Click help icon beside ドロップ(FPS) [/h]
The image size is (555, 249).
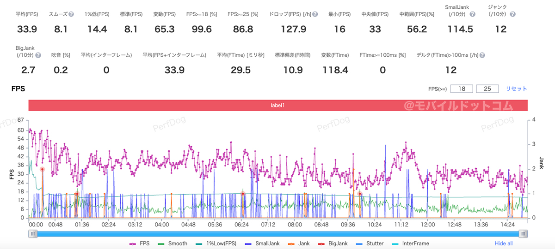tap(315, 14)
